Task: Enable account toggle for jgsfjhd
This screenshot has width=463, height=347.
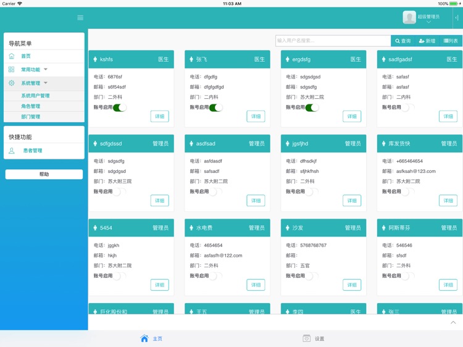Action: click(x=312, y=191)
